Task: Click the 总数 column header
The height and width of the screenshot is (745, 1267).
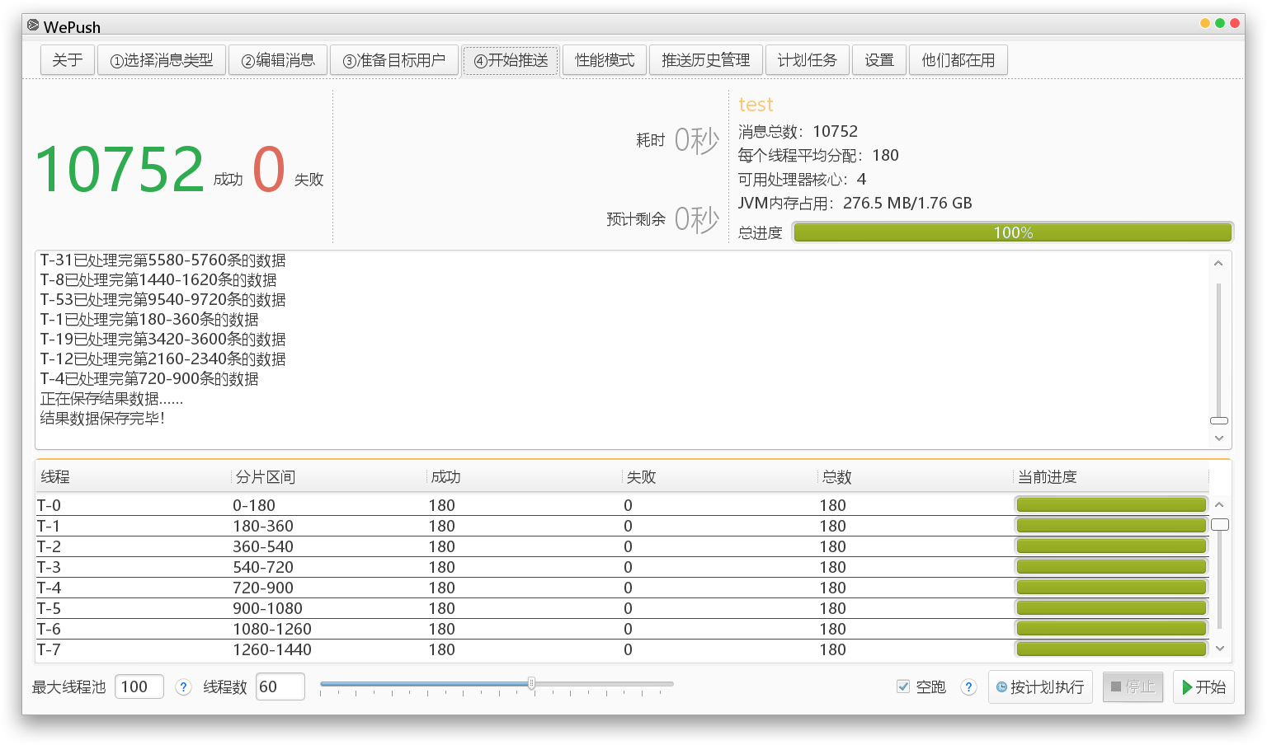Action: tap(915, 477)
